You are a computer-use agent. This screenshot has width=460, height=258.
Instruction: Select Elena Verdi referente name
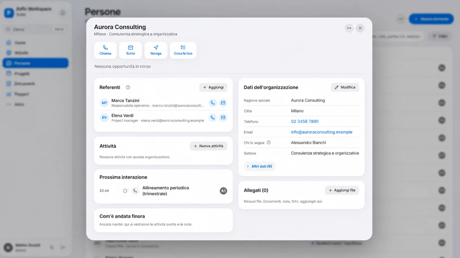pos(122,116)
